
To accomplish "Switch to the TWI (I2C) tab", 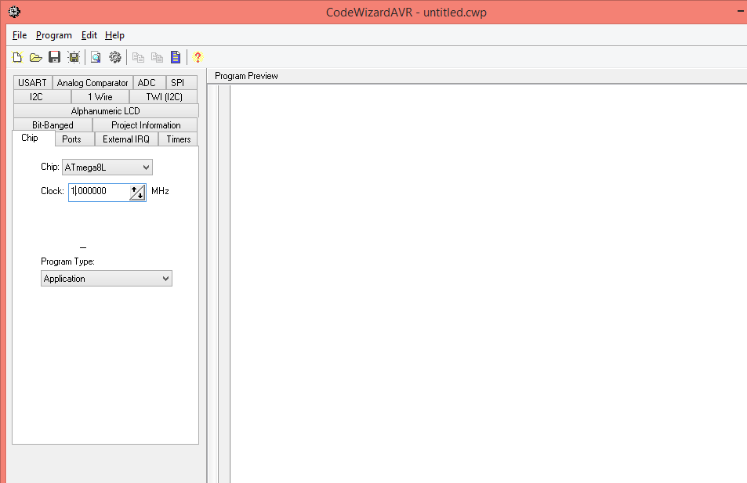I will 165,97.
